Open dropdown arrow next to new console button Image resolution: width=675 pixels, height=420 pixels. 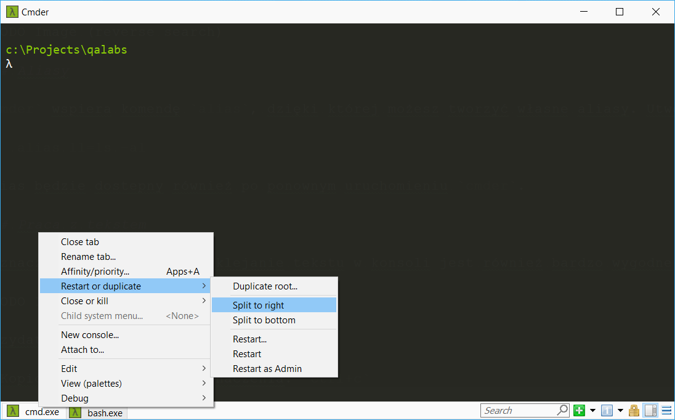click(592, 411)
